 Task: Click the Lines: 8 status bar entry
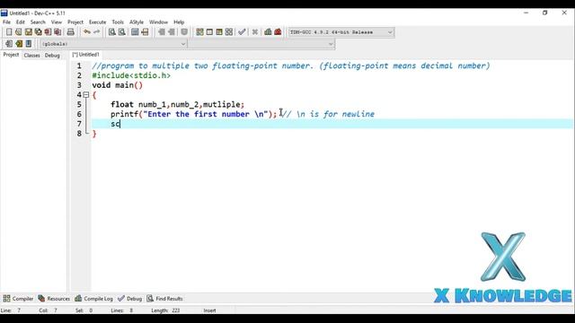(x=122, y=310)
